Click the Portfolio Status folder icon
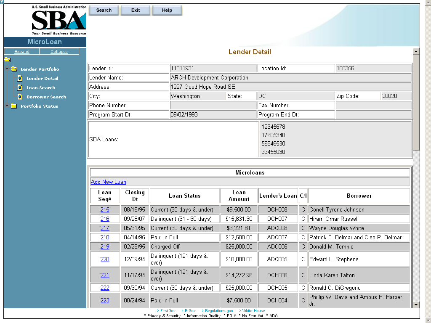This screenshot has width=431, height=323. coord(14,106)
